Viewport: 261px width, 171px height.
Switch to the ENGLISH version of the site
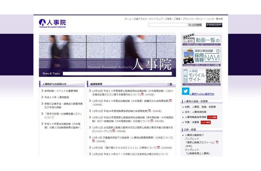(x=214, y=25)
